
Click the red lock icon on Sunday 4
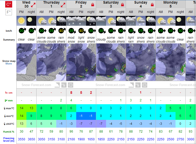(x=152, y=5)
